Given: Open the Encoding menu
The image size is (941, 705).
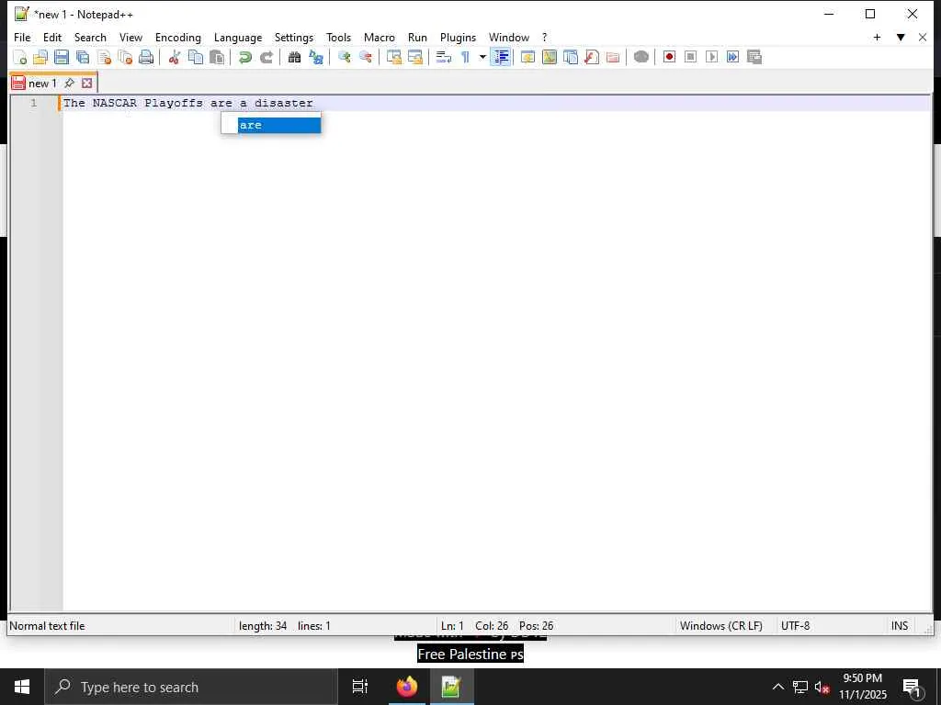Looking at the screenshot, I should pos(178,37).
